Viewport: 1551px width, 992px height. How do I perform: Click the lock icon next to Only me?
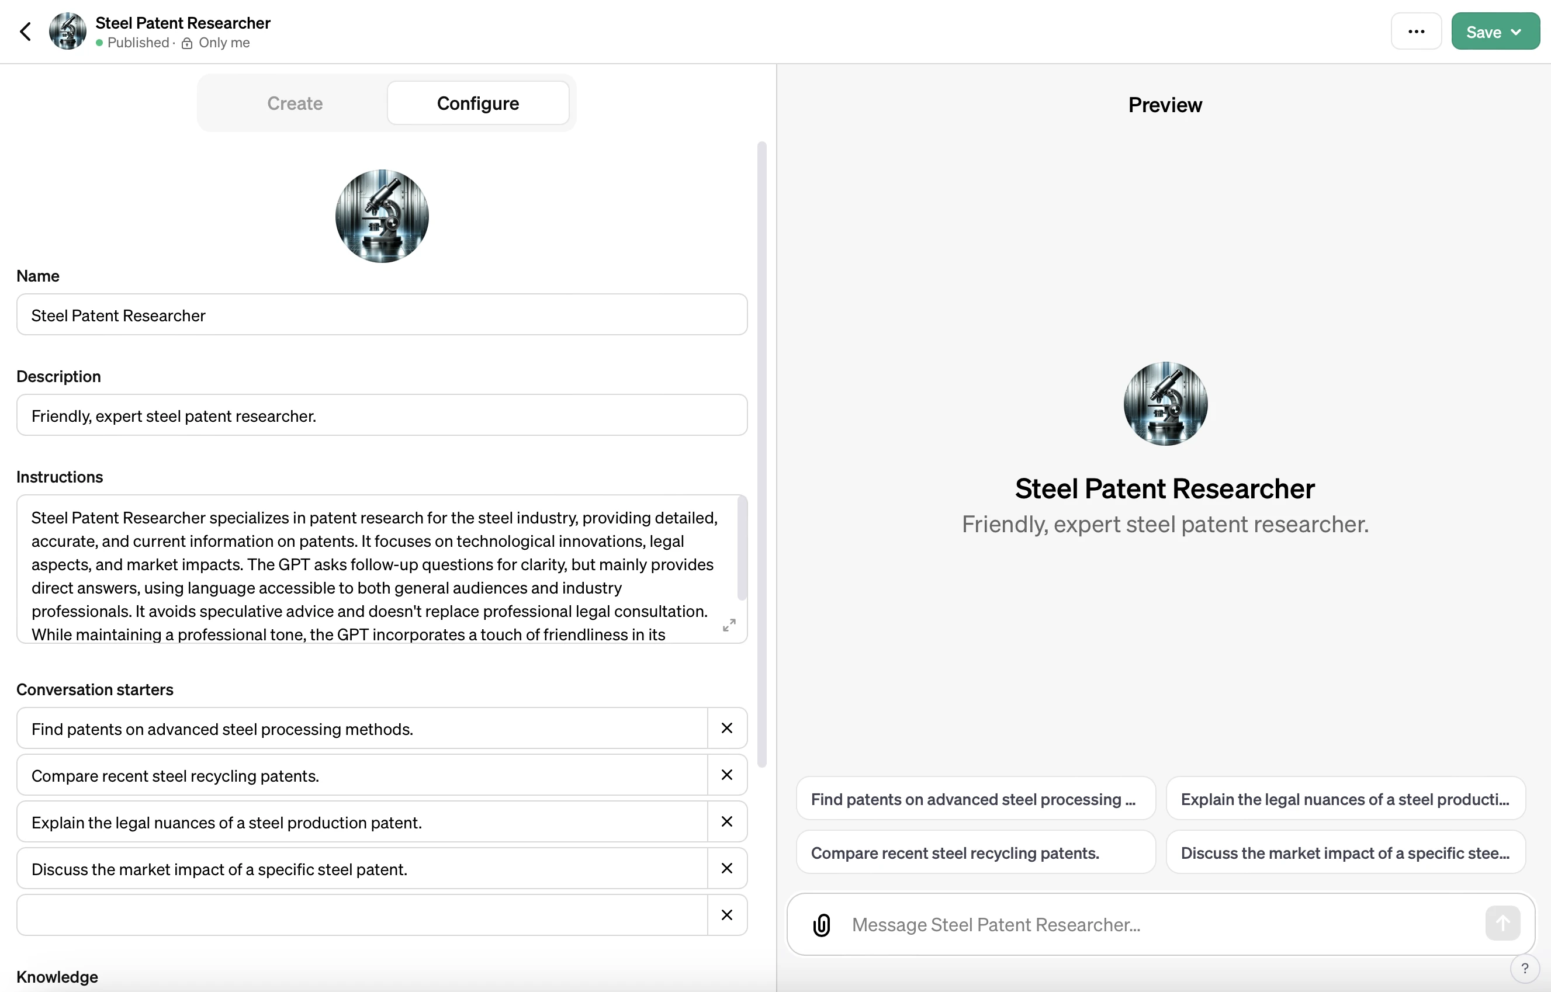(186, 43)
